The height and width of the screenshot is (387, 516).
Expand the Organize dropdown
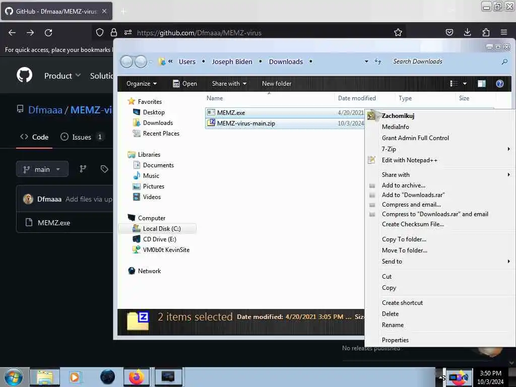point(142,84)
